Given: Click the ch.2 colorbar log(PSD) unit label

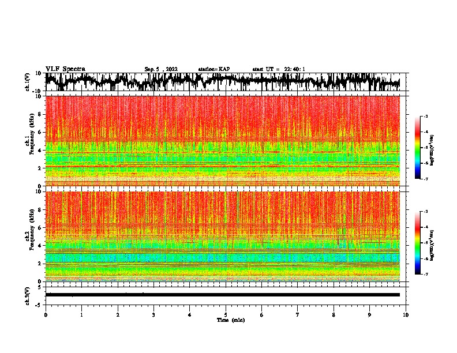Looking at the screenshot, I should coord(432,245).
